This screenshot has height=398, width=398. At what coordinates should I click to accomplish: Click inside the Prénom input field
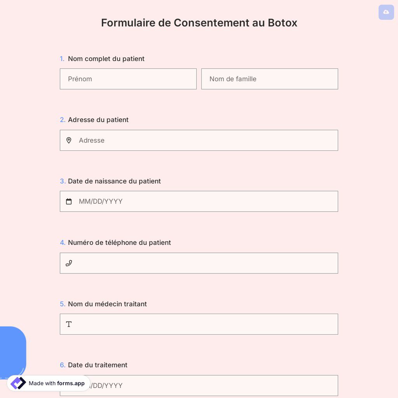pyautogui.click(x=128, y=79)
